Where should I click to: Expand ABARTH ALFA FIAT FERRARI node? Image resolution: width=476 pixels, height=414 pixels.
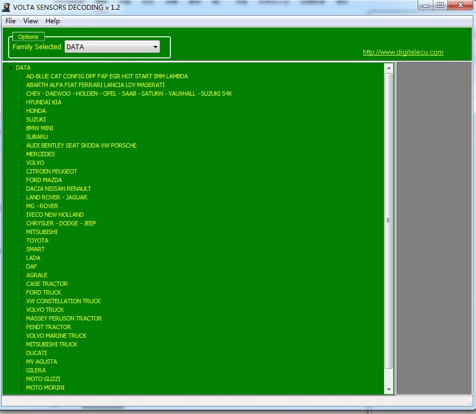(x=21, y=85)
